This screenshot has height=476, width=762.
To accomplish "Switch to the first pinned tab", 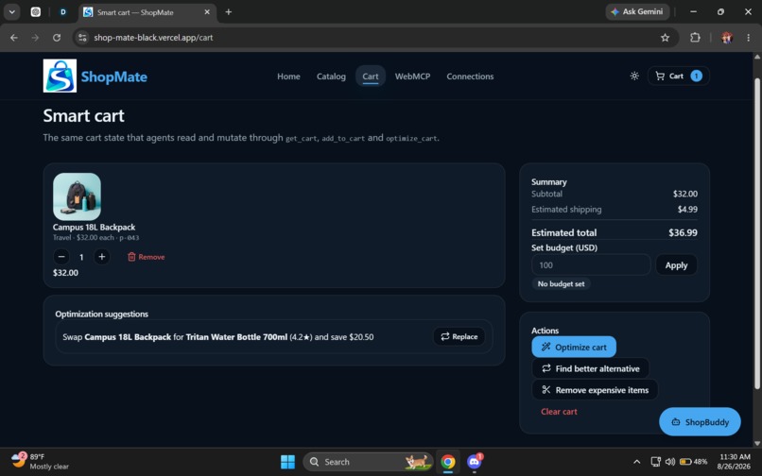I will 36,12.
